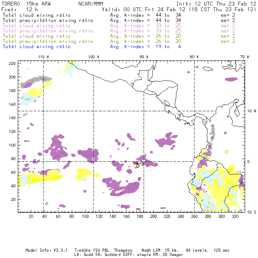
Task: Click the '0' equator latitude label
Action: coord(248,161)
